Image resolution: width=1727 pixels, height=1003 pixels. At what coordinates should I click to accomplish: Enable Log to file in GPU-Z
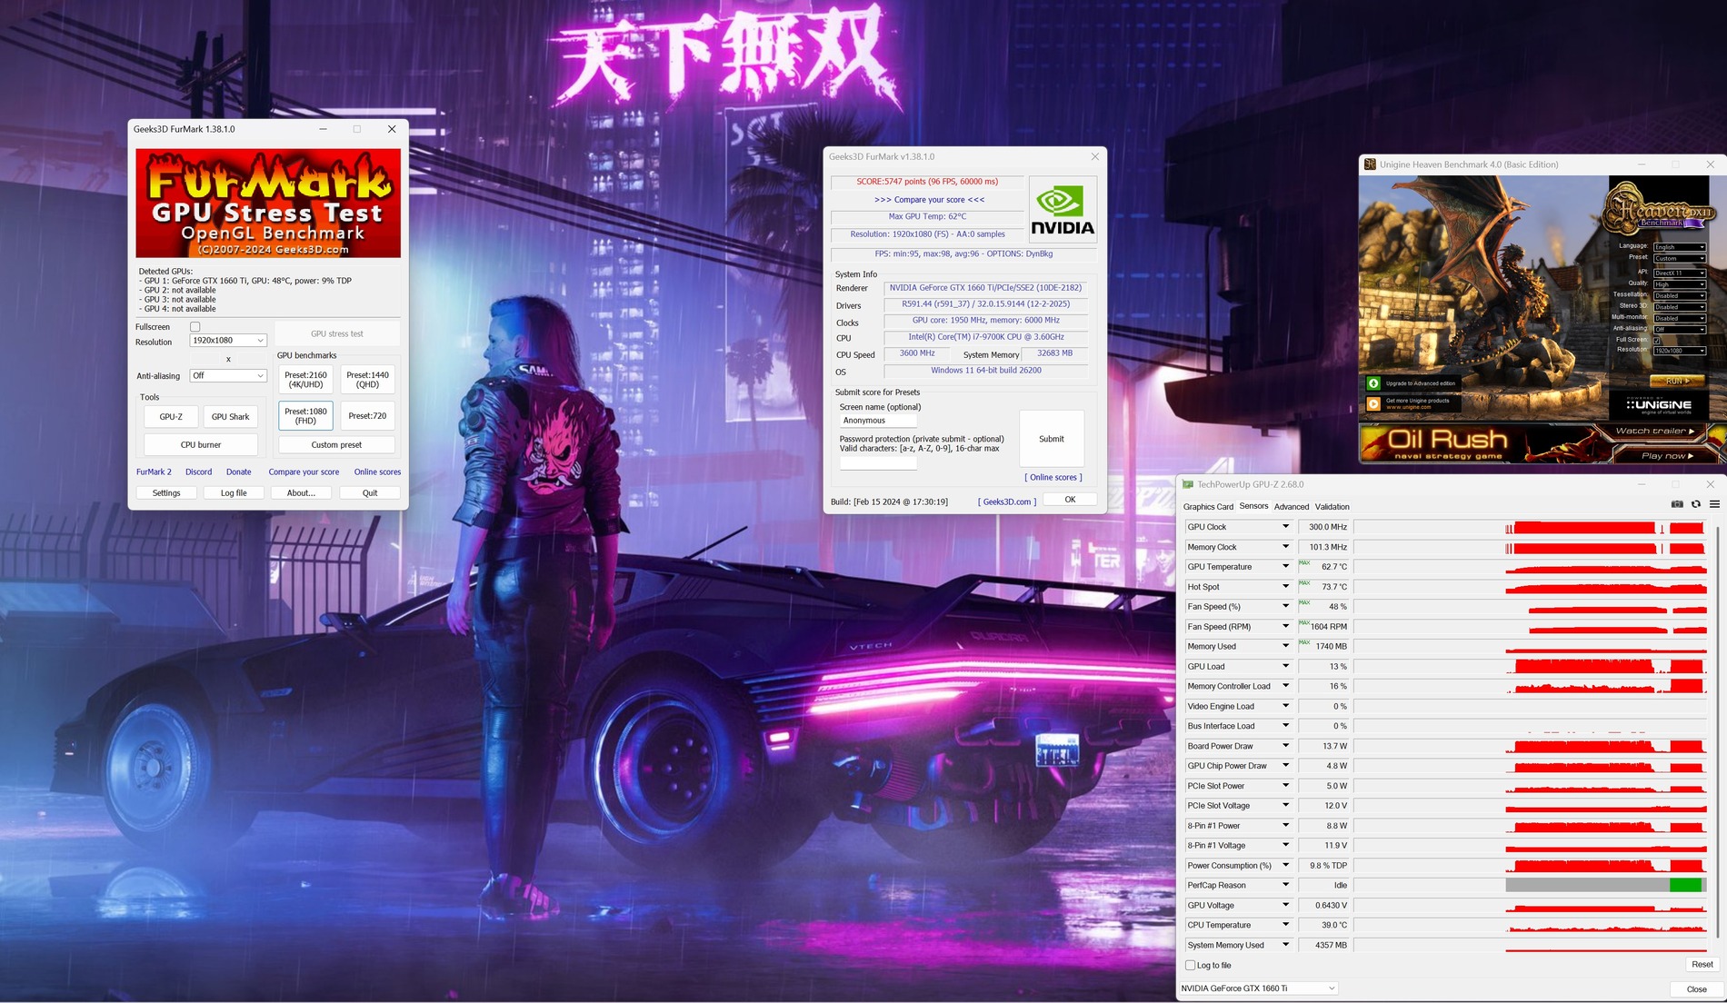pyautogui.click(x=1191, y=965)
